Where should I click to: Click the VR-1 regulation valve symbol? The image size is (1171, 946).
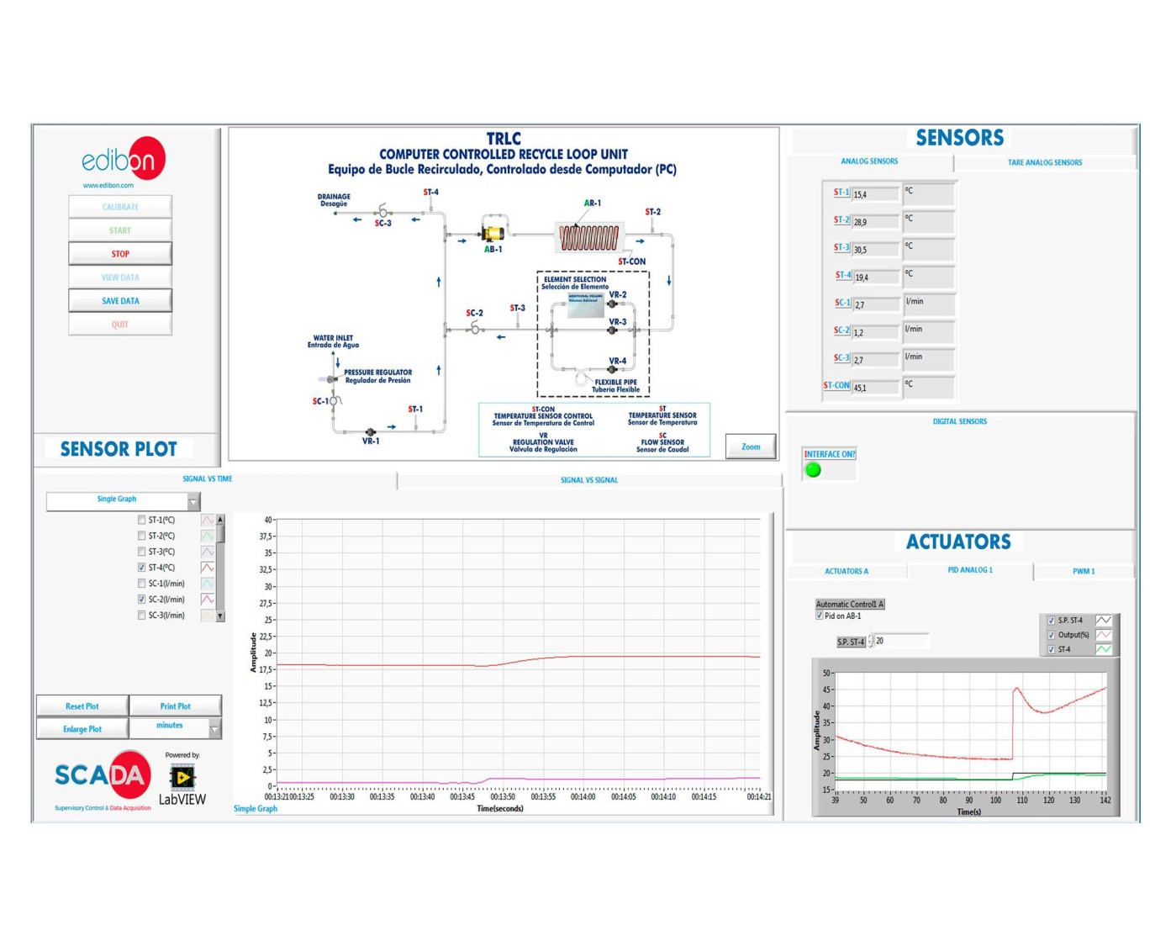click(371, 431)
